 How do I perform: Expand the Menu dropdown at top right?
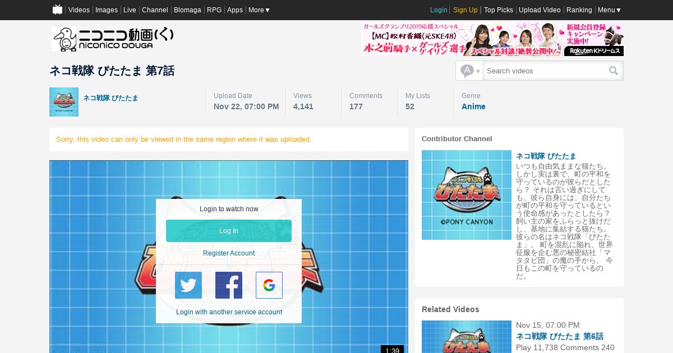pyautogui.click(x=609, y=10)
